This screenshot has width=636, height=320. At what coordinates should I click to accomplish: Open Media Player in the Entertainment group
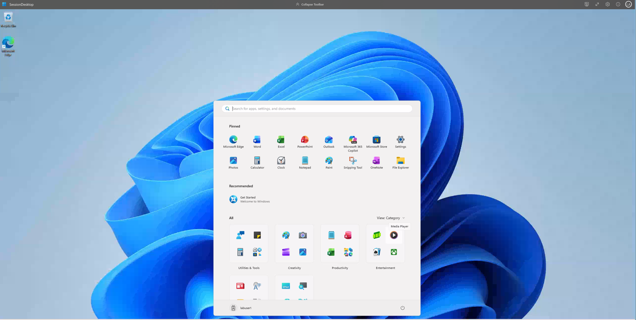[x=394, y=235]
